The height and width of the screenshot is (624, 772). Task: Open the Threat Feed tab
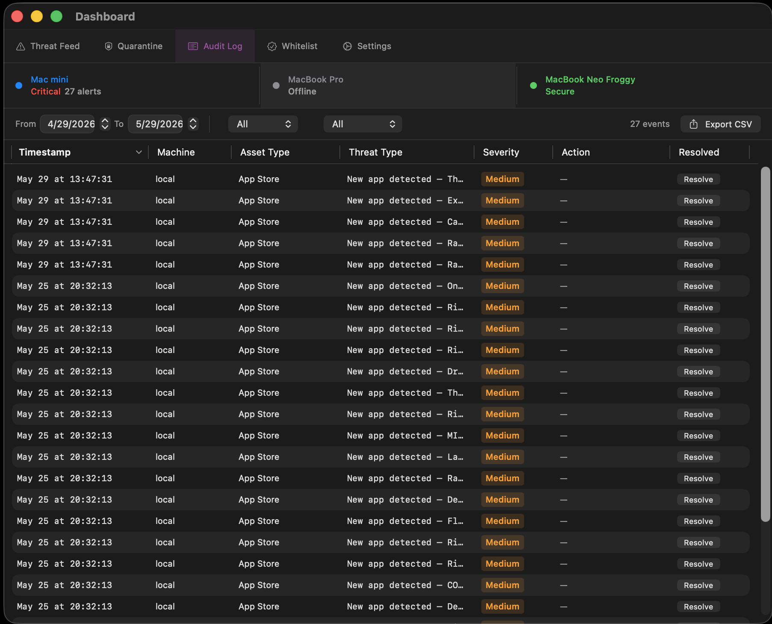tap(48, 46)
